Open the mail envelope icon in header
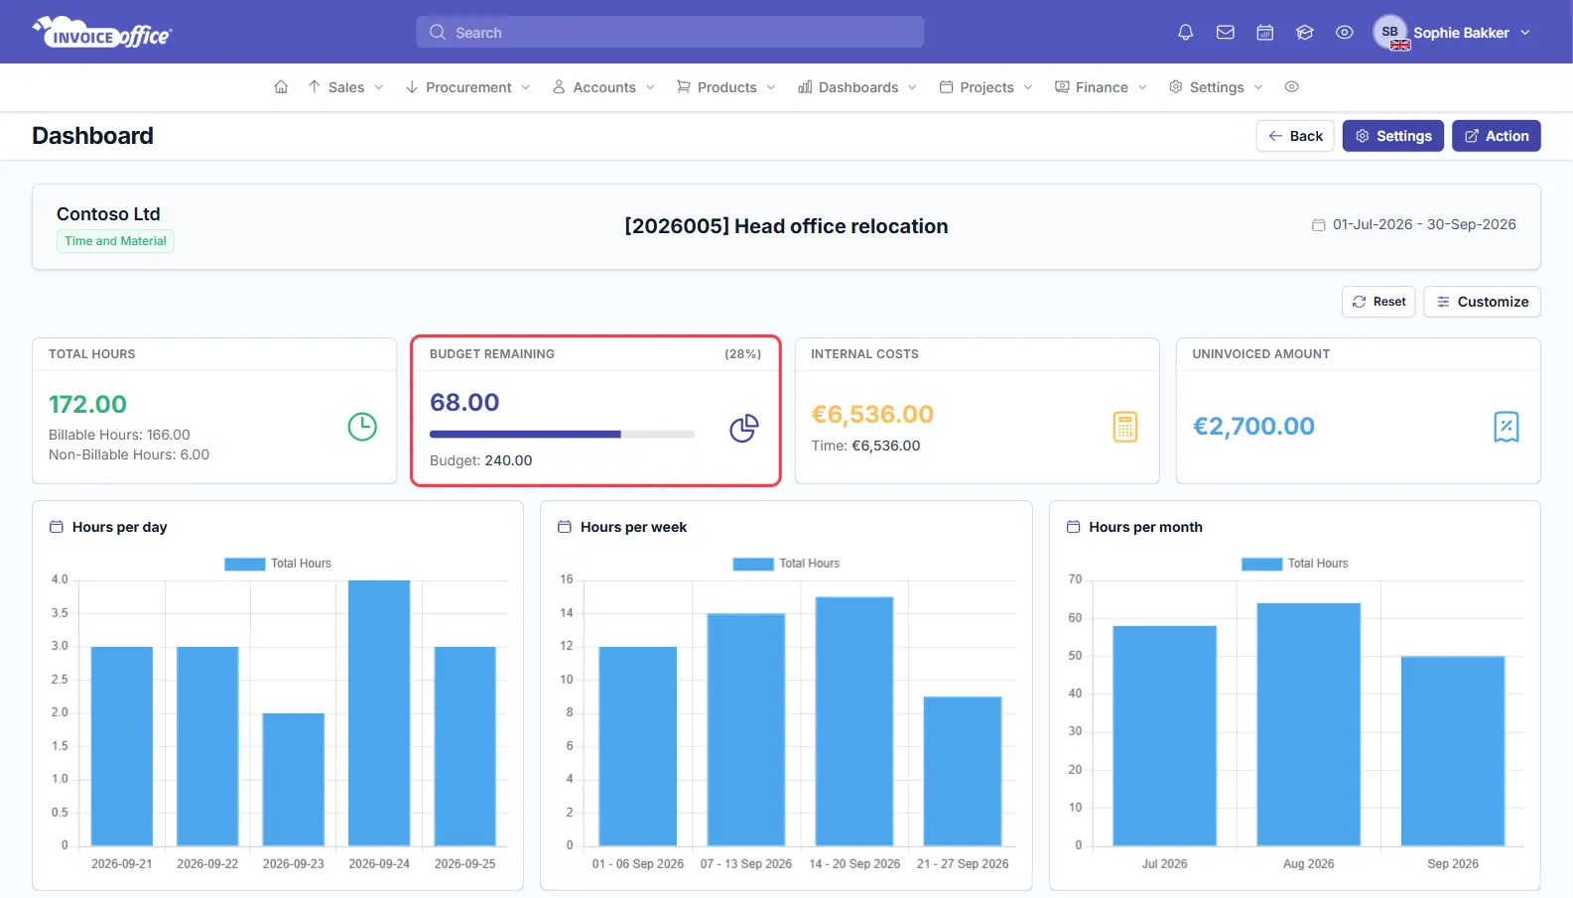This screenshot has height=898, width=1573. click(1226, 33)
